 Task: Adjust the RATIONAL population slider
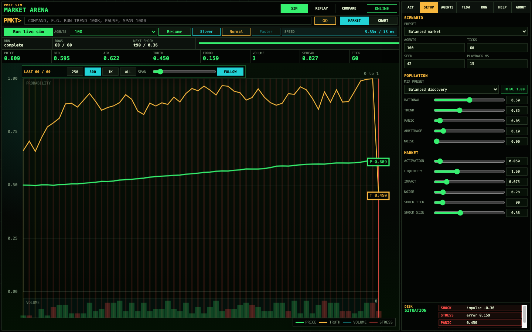click(x=469, y=100)
